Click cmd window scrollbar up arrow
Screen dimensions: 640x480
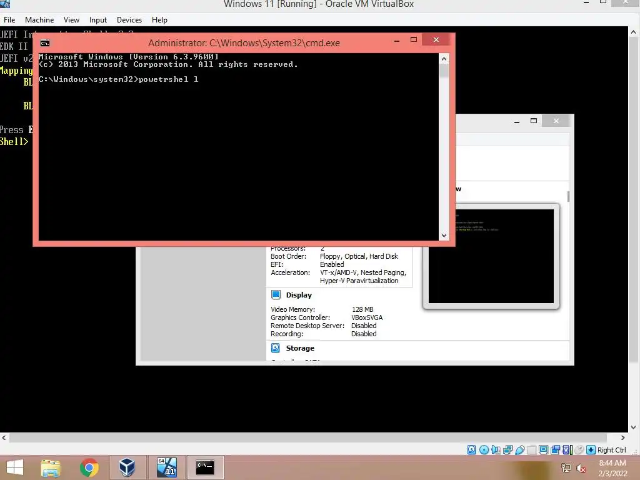pos(444,59)
